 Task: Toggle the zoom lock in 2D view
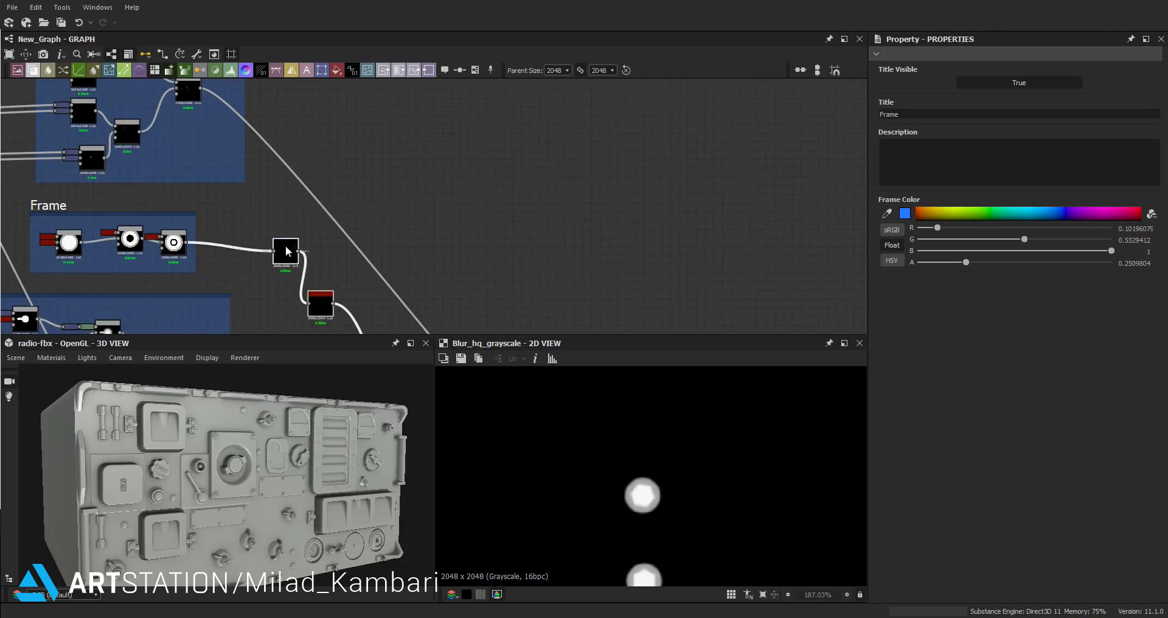click(860, 595)
